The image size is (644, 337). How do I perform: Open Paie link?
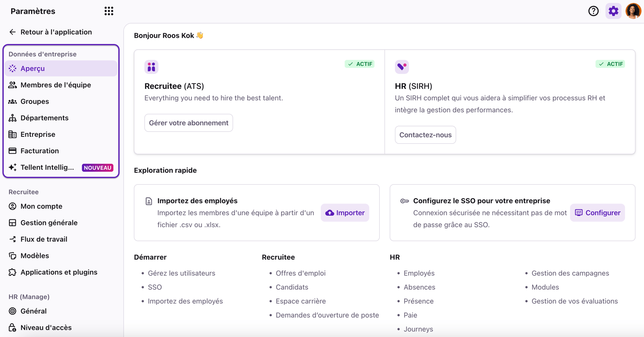click(x=411, y=315)
